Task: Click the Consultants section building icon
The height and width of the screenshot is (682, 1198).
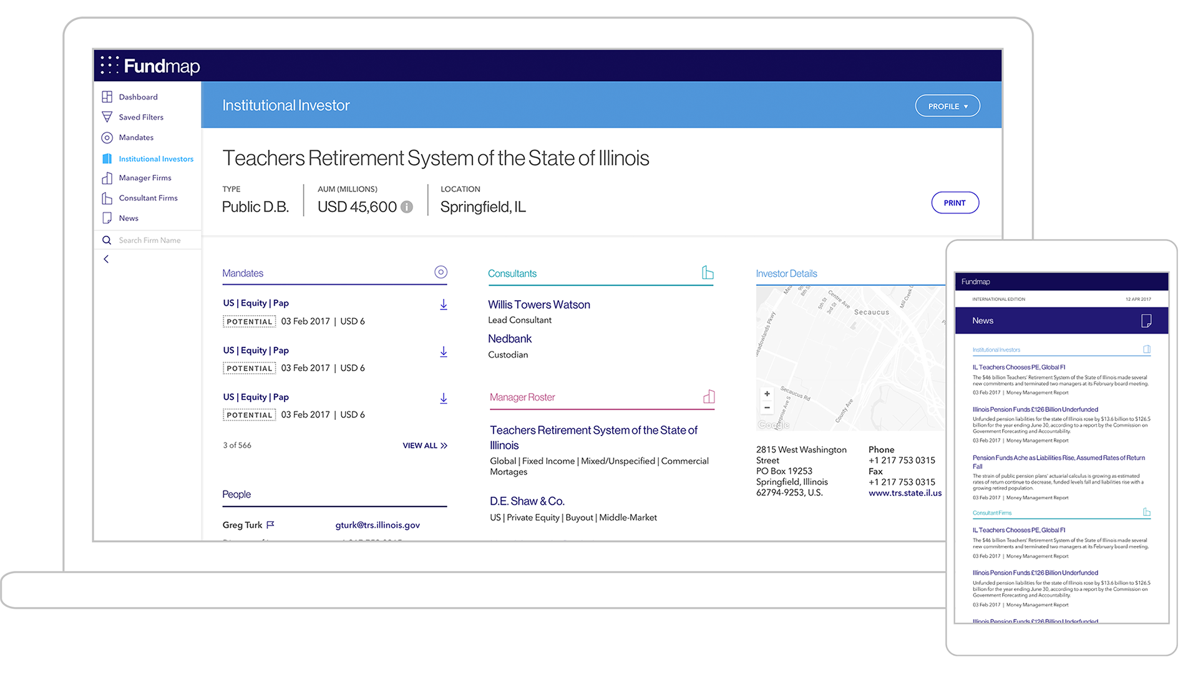Action: tap(708, 273)
